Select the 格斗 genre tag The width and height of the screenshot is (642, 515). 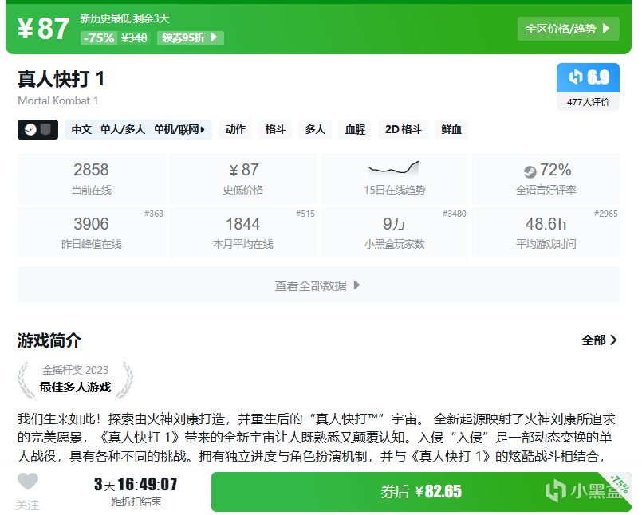pos(275,129)
